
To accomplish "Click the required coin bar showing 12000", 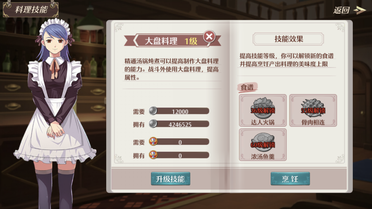I will coord(179,111).
